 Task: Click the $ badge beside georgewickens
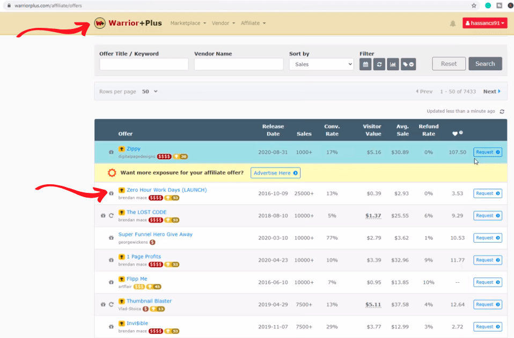coord(152,243)
